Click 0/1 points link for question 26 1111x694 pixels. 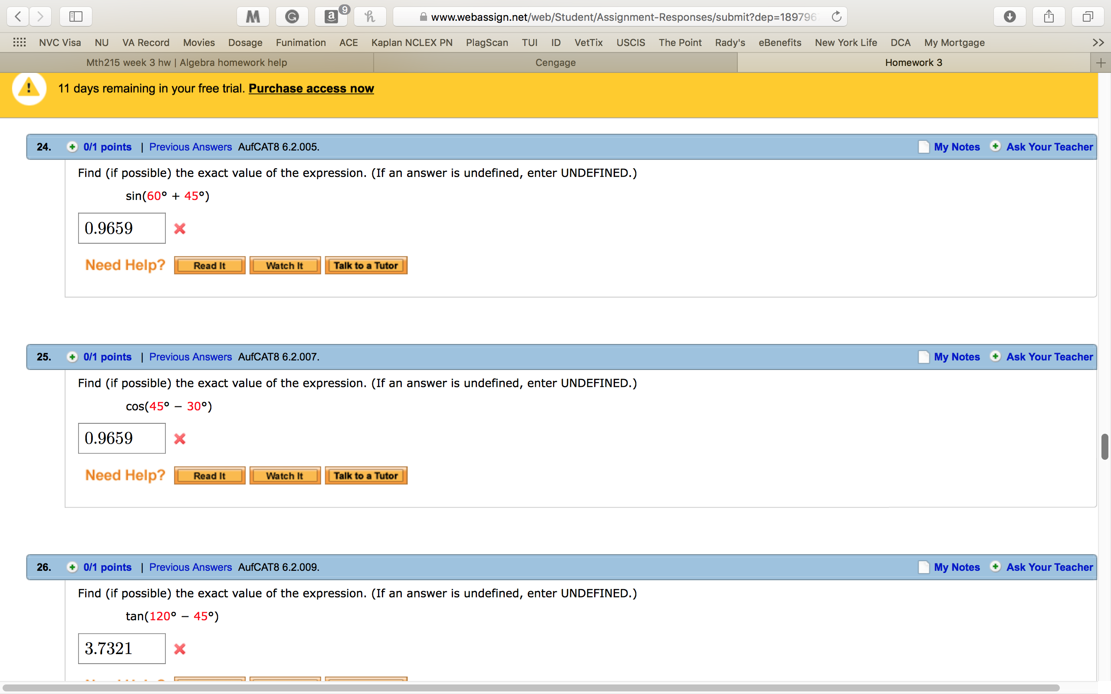coord(108,567)
